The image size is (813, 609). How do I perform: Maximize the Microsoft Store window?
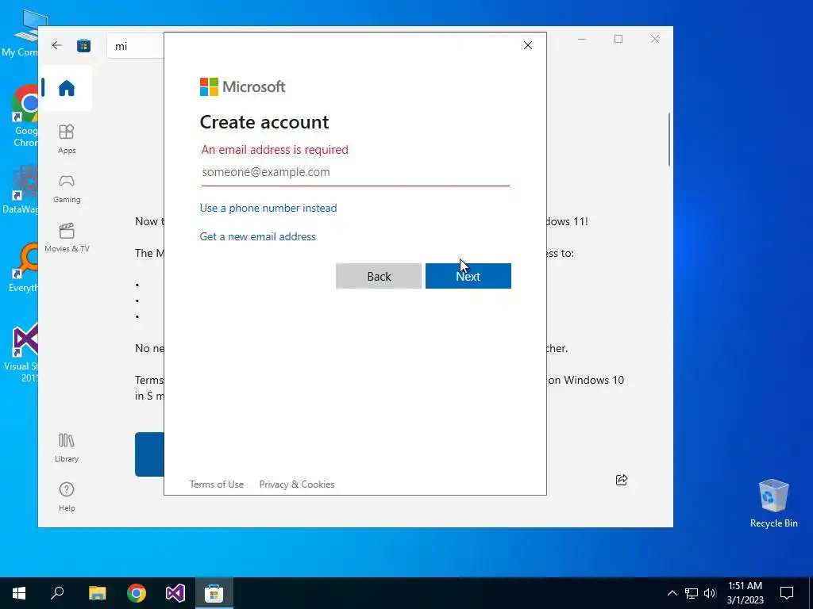[x=618, y=39]
